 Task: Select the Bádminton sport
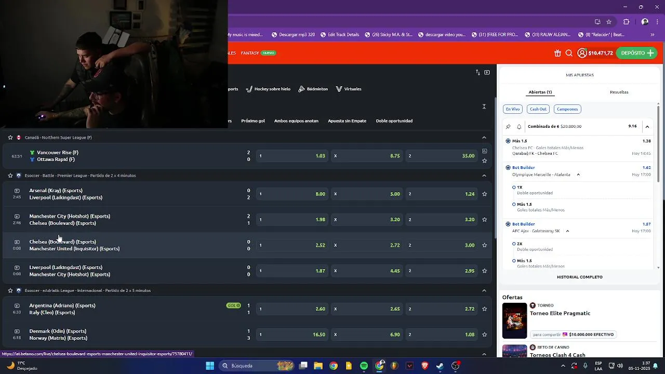coord(313,89)
